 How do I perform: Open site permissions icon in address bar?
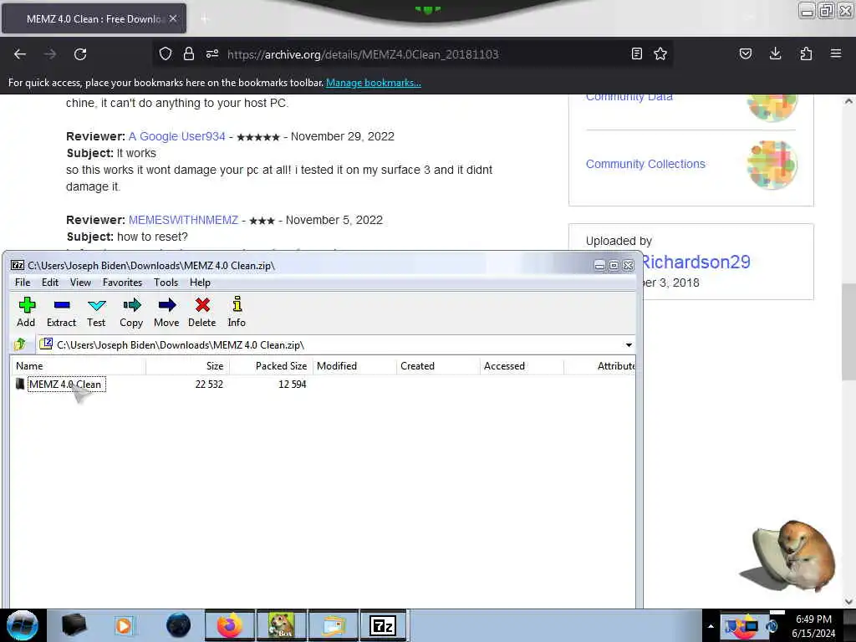click(x=212, y=53)
